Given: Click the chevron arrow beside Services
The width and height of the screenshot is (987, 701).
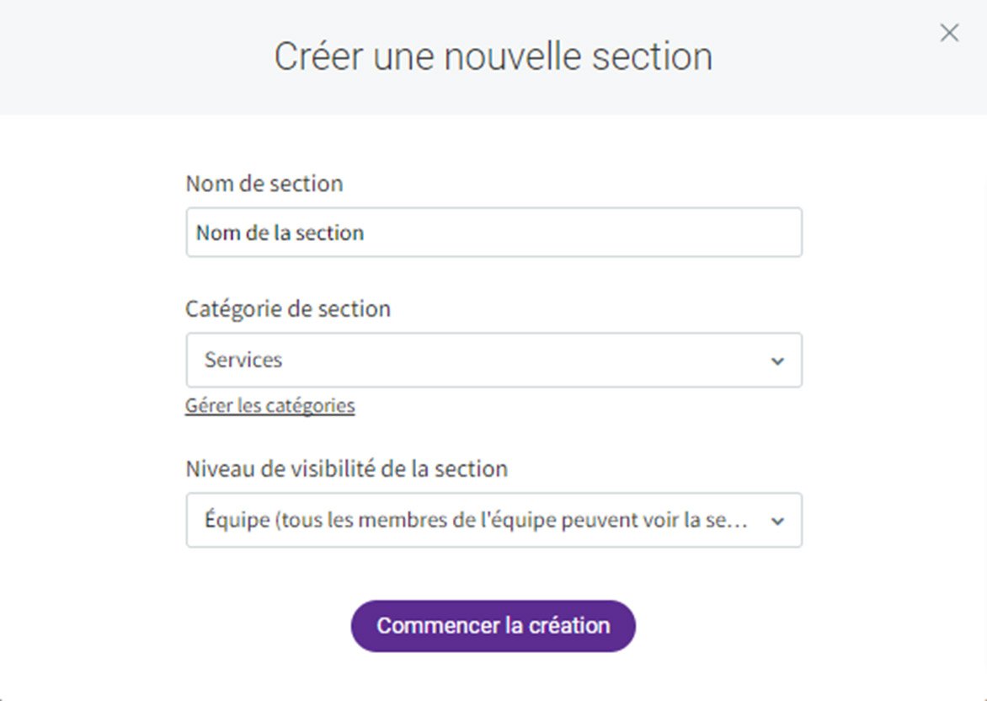Looking at the screenshot, I should [777, 361].
